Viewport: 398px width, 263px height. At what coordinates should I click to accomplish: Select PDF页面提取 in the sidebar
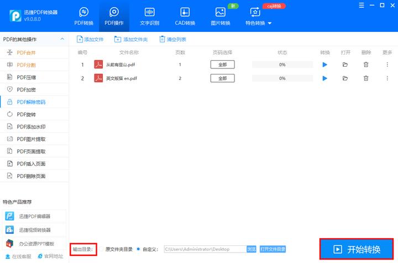(x=34, y=152)
